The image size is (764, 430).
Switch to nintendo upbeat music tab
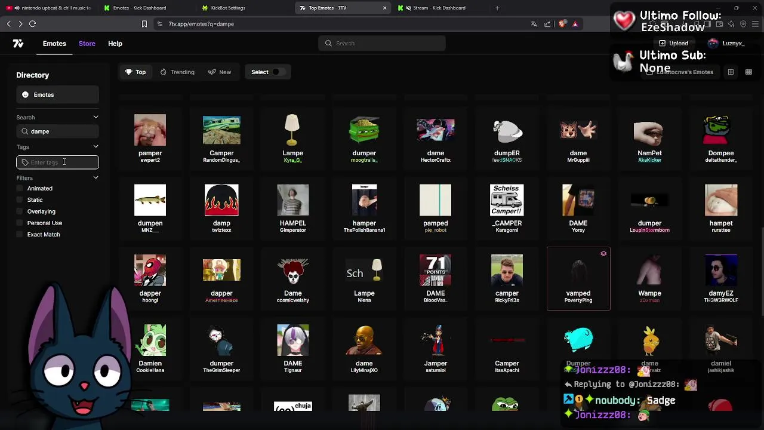pos(48,8)
